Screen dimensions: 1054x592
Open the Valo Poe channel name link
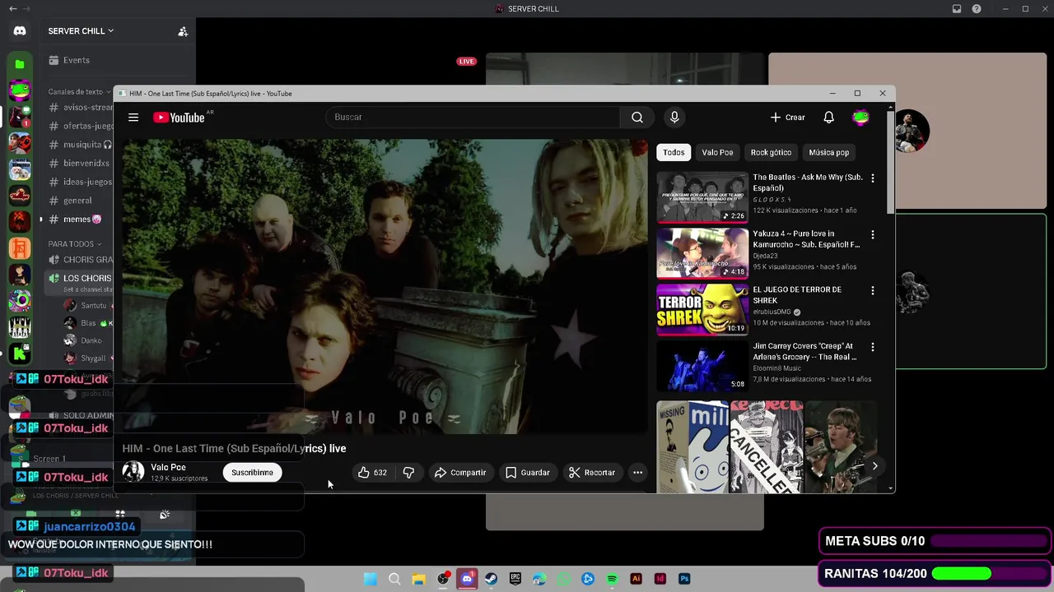[168, 468]
